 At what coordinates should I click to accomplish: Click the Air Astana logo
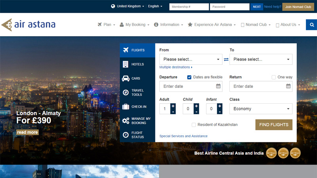[x=28, y=25]
